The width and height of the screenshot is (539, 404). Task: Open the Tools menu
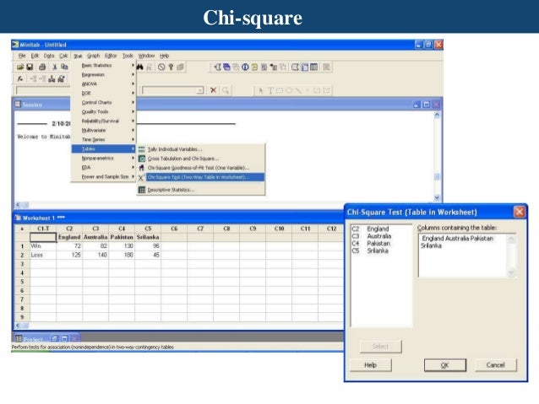(x=128, y=56)
